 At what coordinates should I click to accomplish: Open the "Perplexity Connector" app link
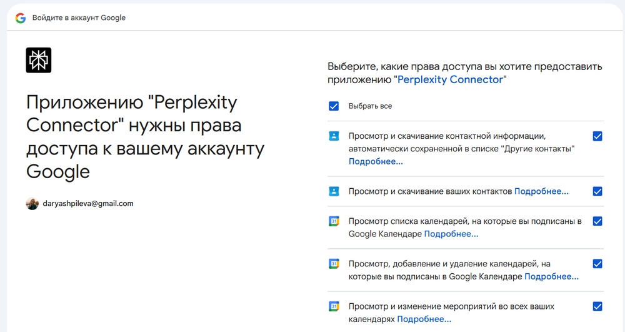(450, 80)
